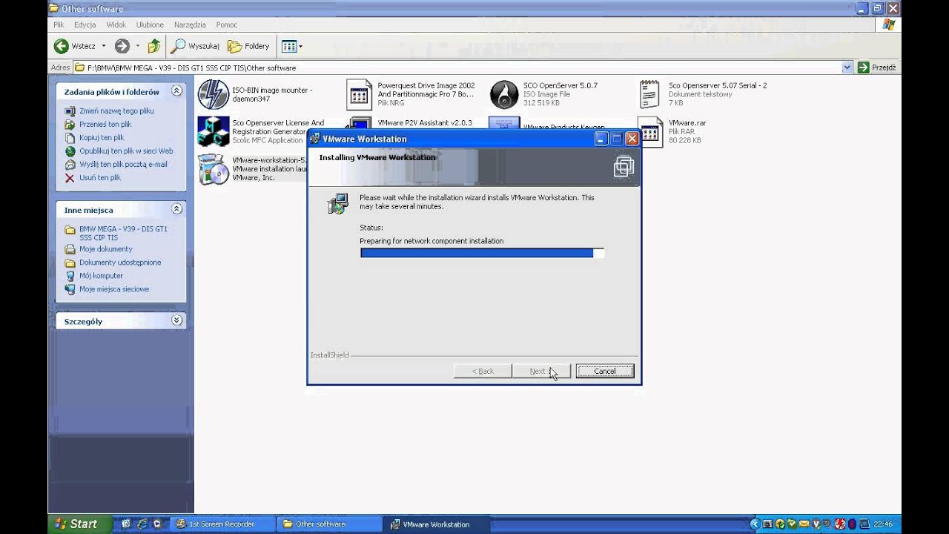Open the views layout dropdown button
The height and width of the screenshot is (534, 949).
(292, 46)
